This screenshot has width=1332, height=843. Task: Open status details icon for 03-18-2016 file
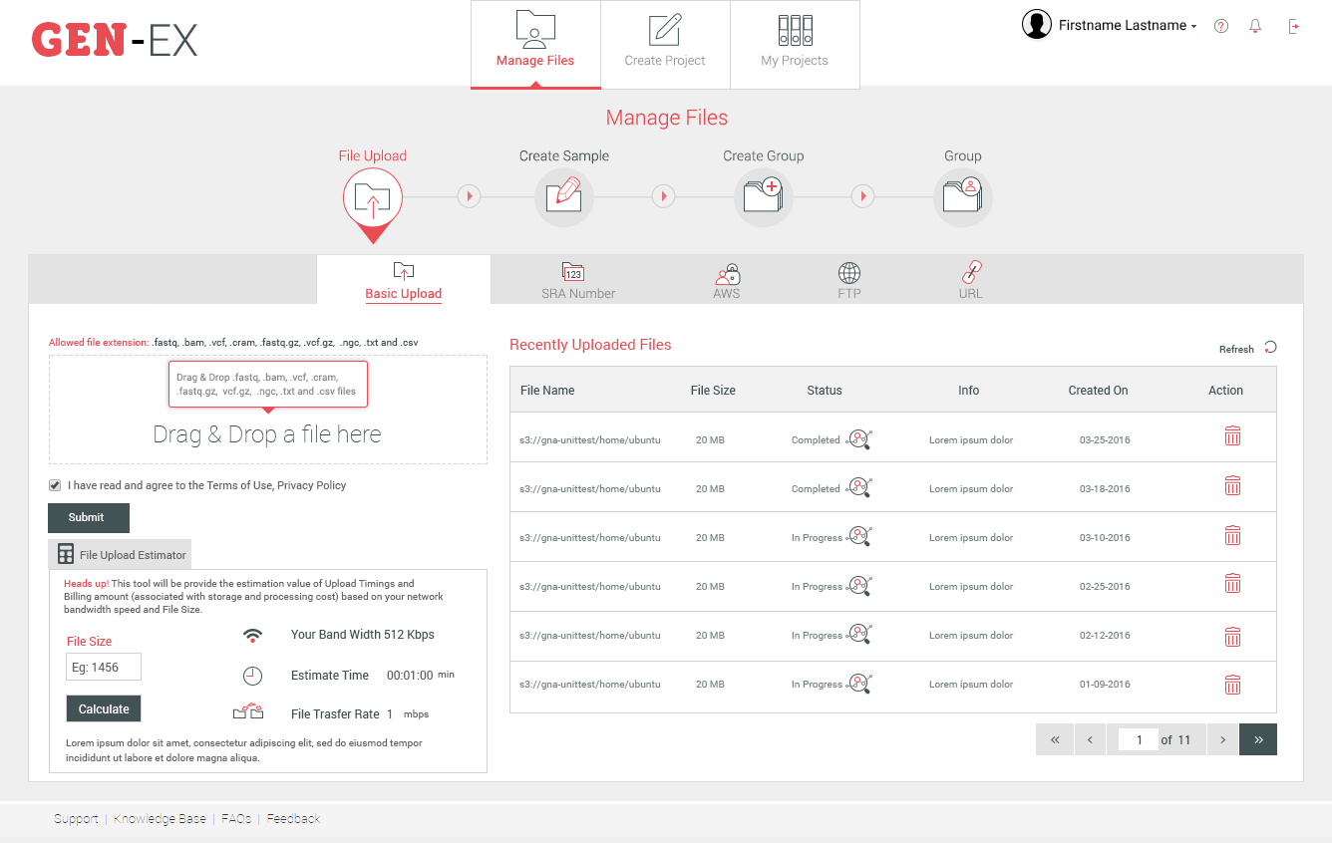point(858,488)
